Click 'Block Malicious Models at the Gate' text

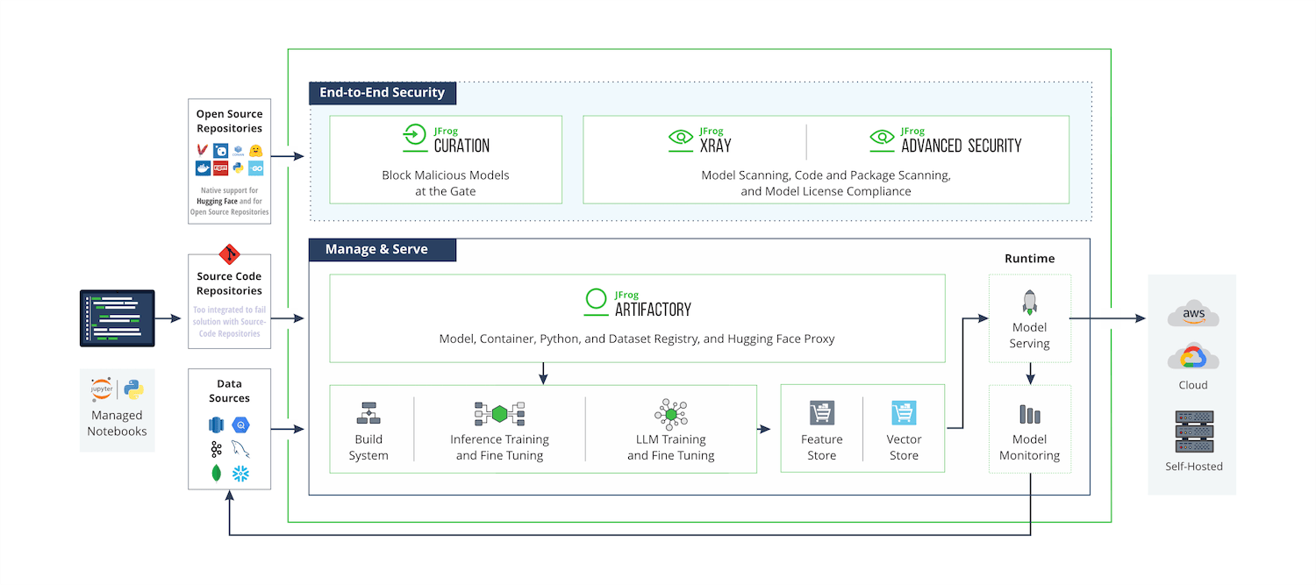coord(446,182)
